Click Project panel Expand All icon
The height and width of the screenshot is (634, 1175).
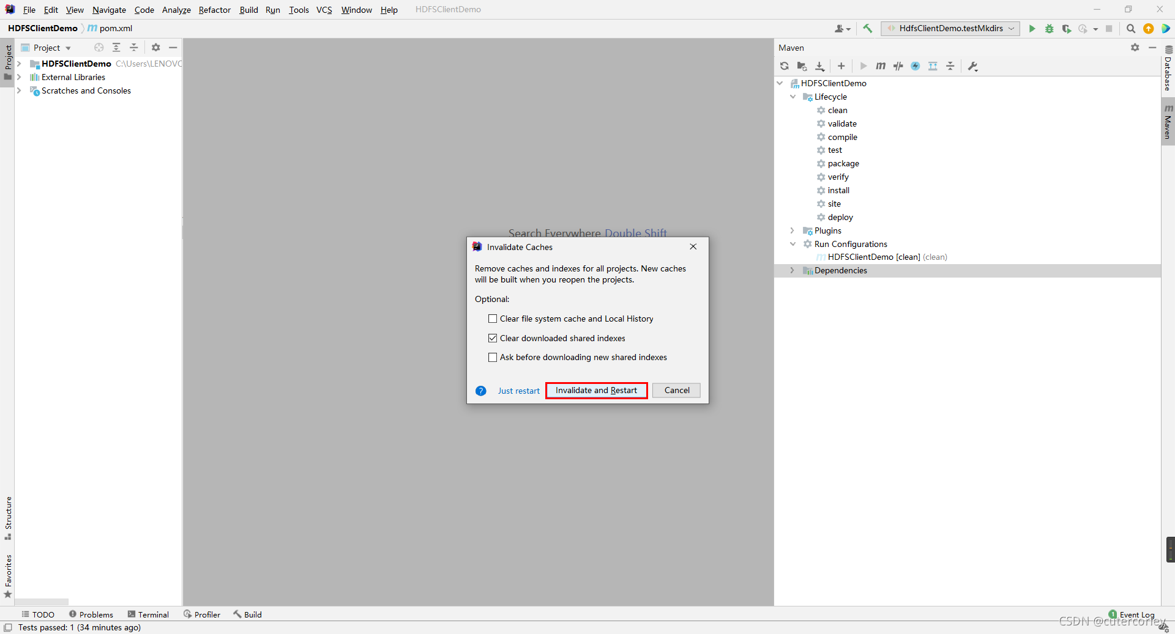(116, 48)
